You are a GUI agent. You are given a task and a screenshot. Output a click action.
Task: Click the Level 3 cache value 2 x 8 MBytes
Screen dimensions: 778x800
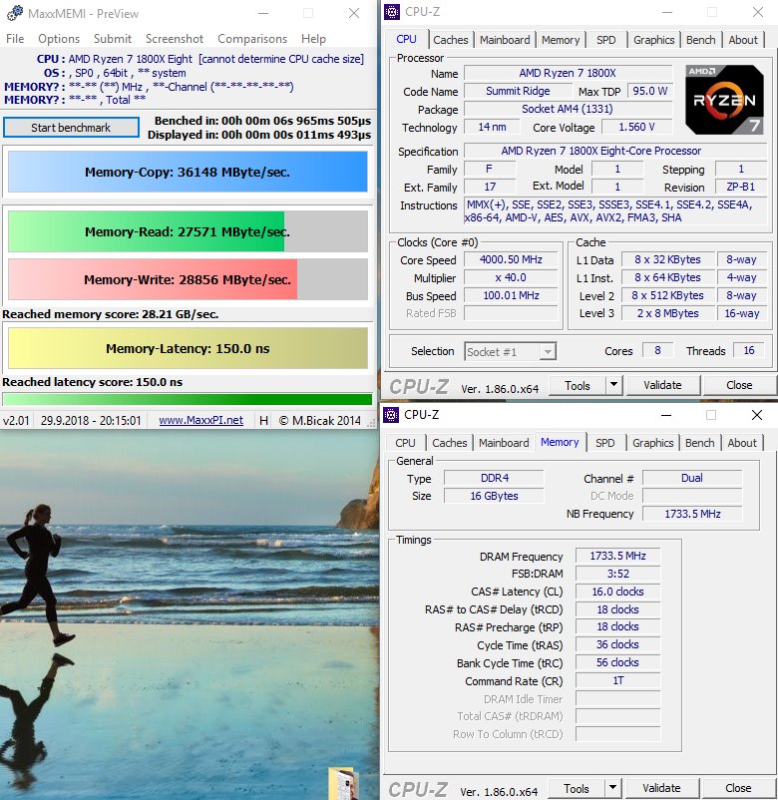click(668, 313)
